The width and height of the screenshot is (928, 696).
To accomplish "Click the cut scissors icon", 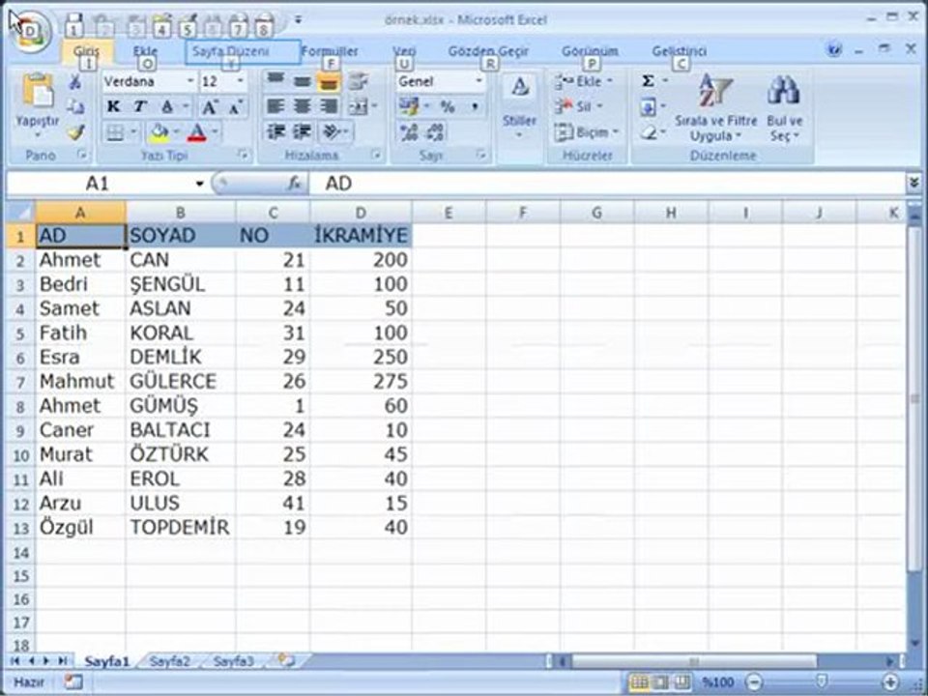I will (x=75, y=82).
